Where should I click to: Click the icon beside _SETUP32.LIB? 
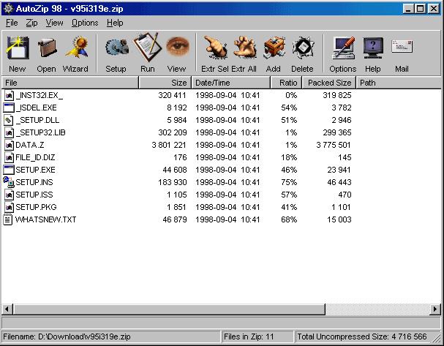coord(9,132)
